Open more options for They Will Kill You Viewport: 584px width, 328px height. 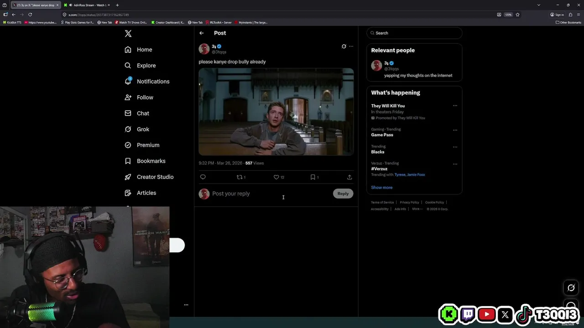455,106
